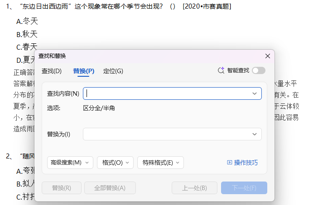Click into the 替换为 input field
Viewport: 318px width, 205px height.
pyautogui.click(x=167, y=135)
